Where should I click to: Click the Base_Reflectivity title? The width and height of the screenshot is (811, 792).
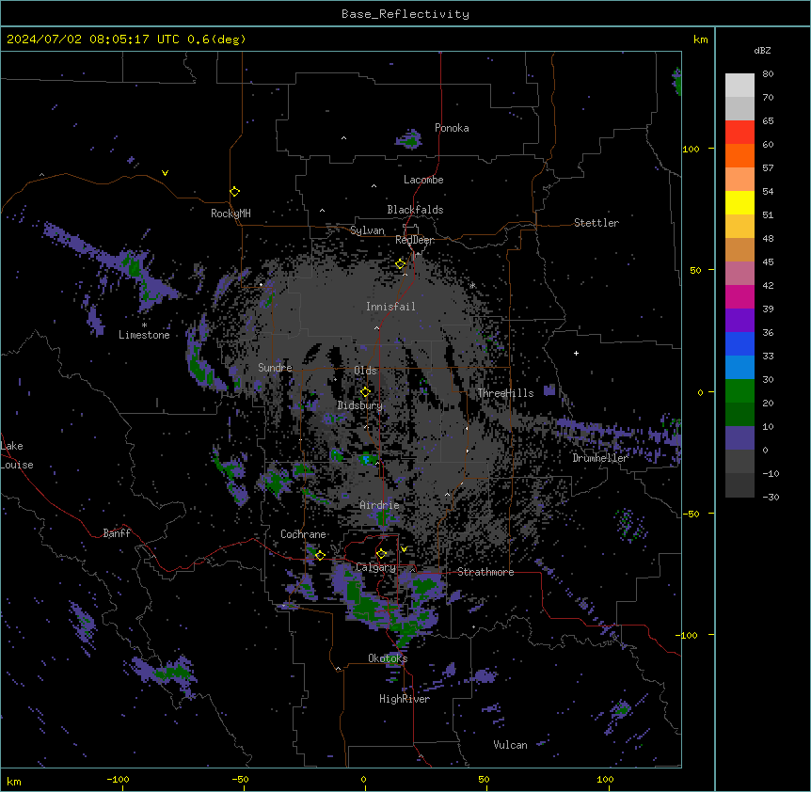point(405,14)
